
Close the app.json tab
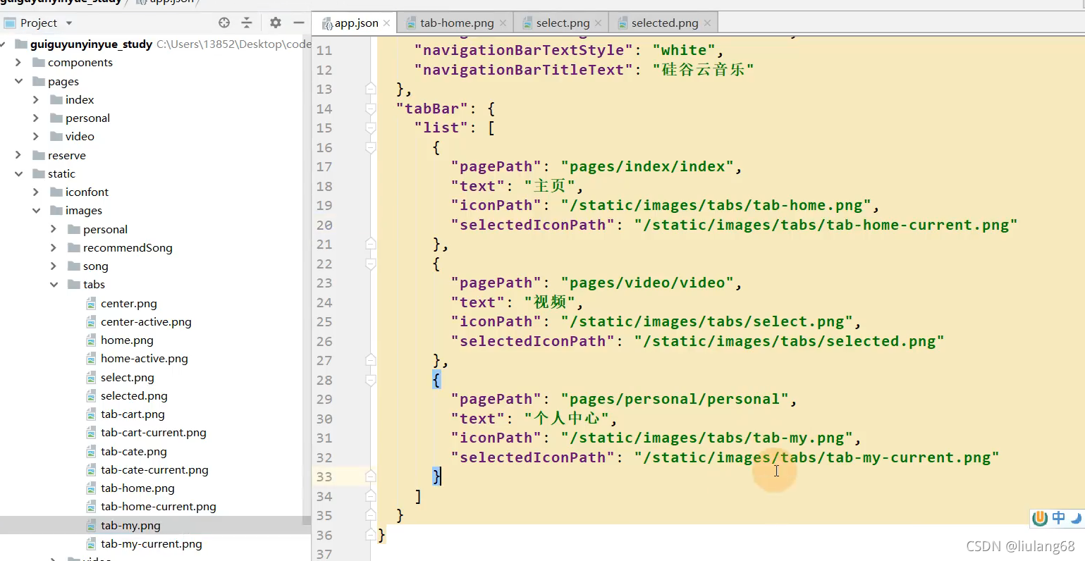click(386, 23)
